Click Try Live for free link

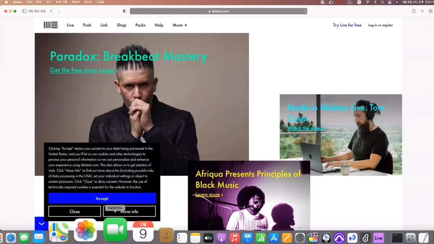click(x=347, y=25)
